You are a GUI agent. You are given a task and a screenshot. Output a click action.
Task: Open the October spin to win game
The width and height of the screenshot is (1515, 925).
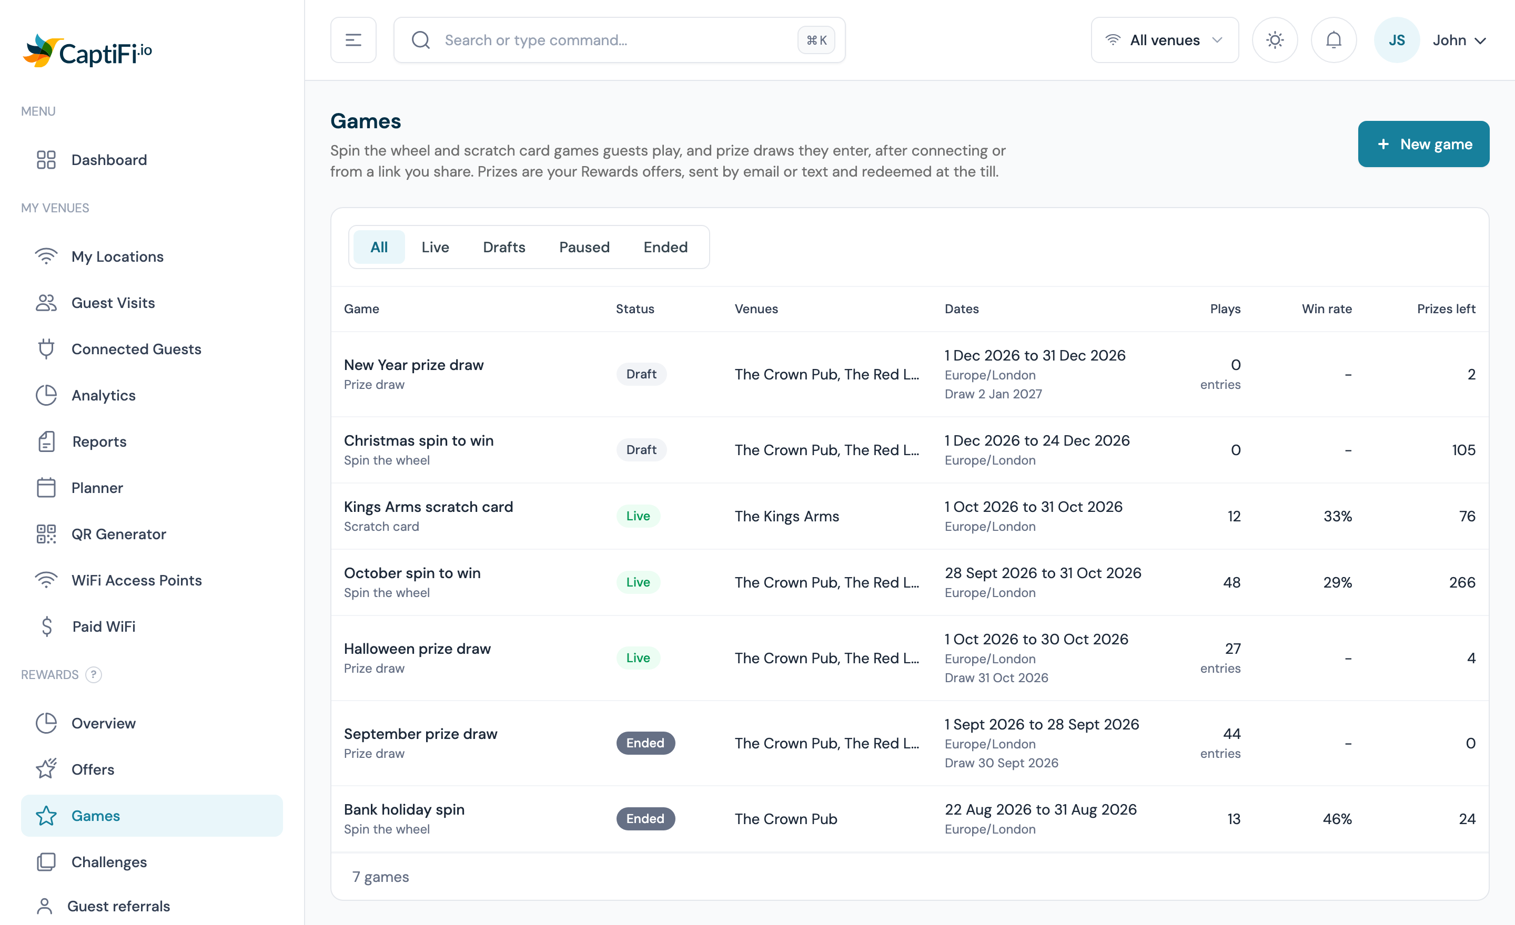click(412, 573)
